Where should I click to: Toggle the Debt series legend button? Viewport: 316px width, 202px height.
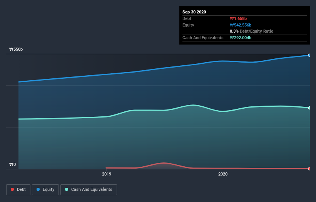pyautogui.click(x=18, y=190)
